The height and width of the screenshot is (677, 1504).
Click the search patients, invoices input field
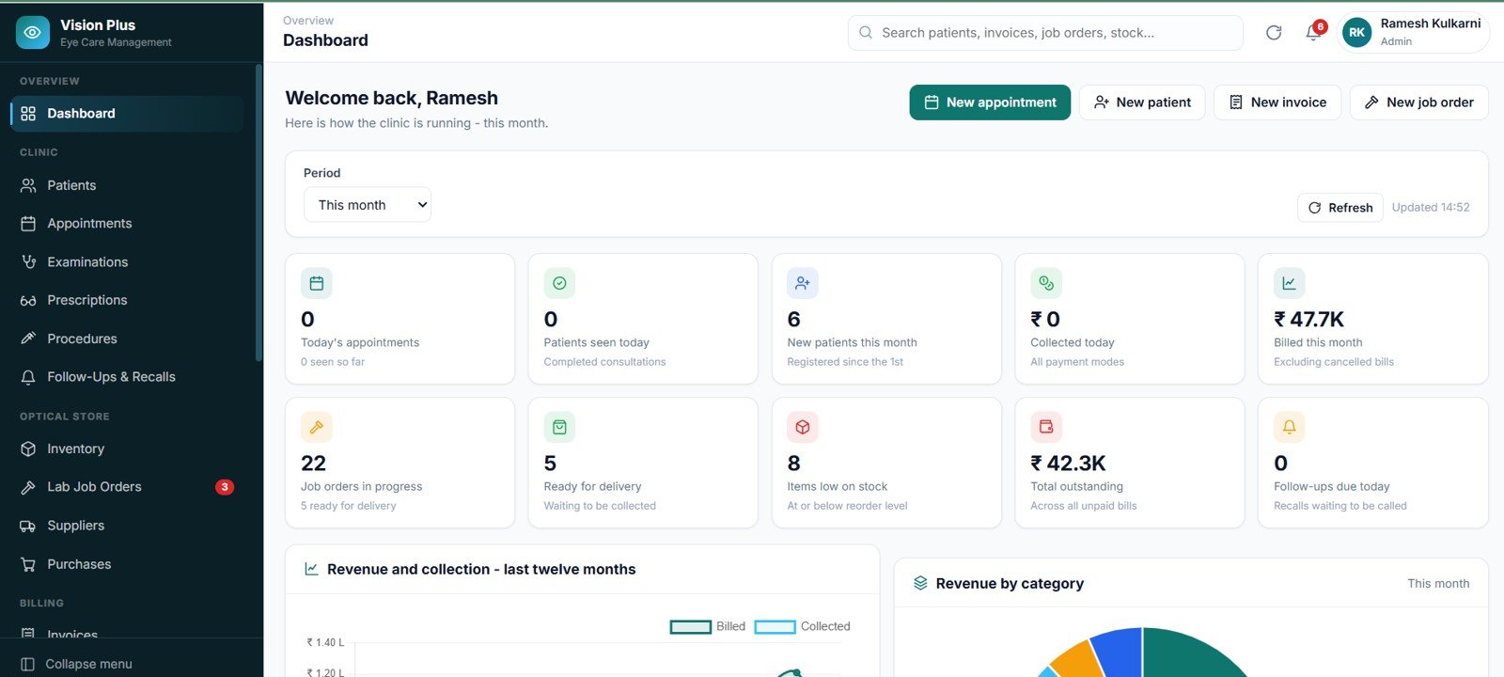pyautogui.click(x=1045, y=33)
